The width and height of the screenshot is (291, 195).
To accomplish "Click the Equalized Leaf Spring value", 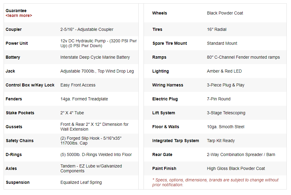I will click(81, 182).
